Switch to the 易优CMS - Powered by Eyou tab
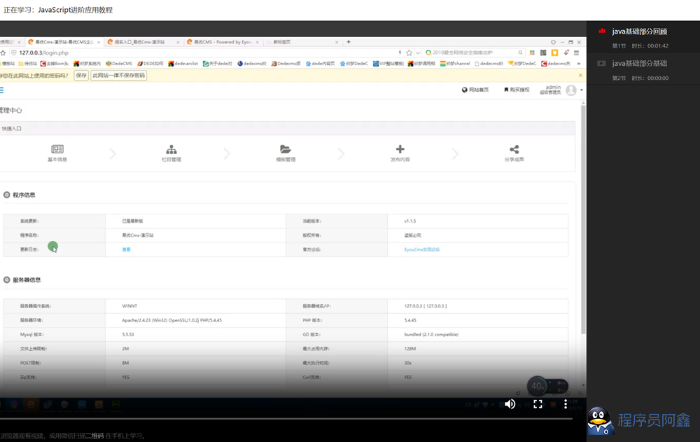This screenshot has width=700, height=442. click(224, 42)
